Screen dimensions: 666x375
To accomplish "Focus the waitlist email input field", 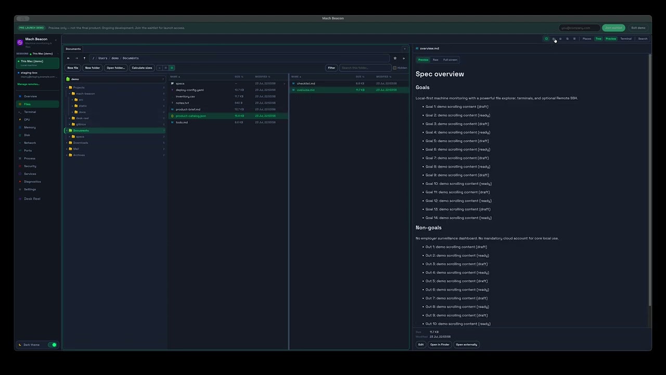I will coord(579,28).
